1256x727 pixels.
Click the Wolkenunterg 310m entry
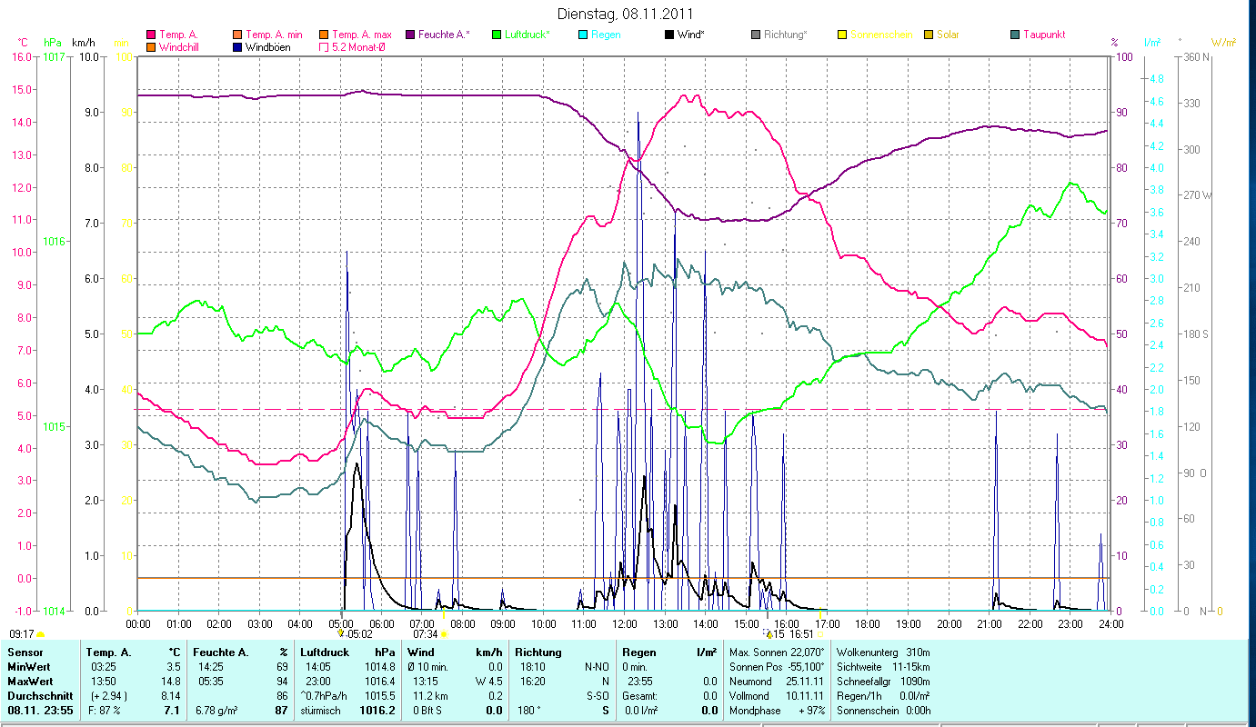(x=882, y=652)
